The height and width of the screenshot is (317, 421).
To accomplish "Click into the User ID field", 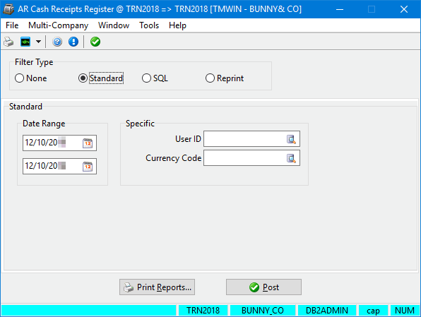I will pyautogui.click(x=244, y=139).
